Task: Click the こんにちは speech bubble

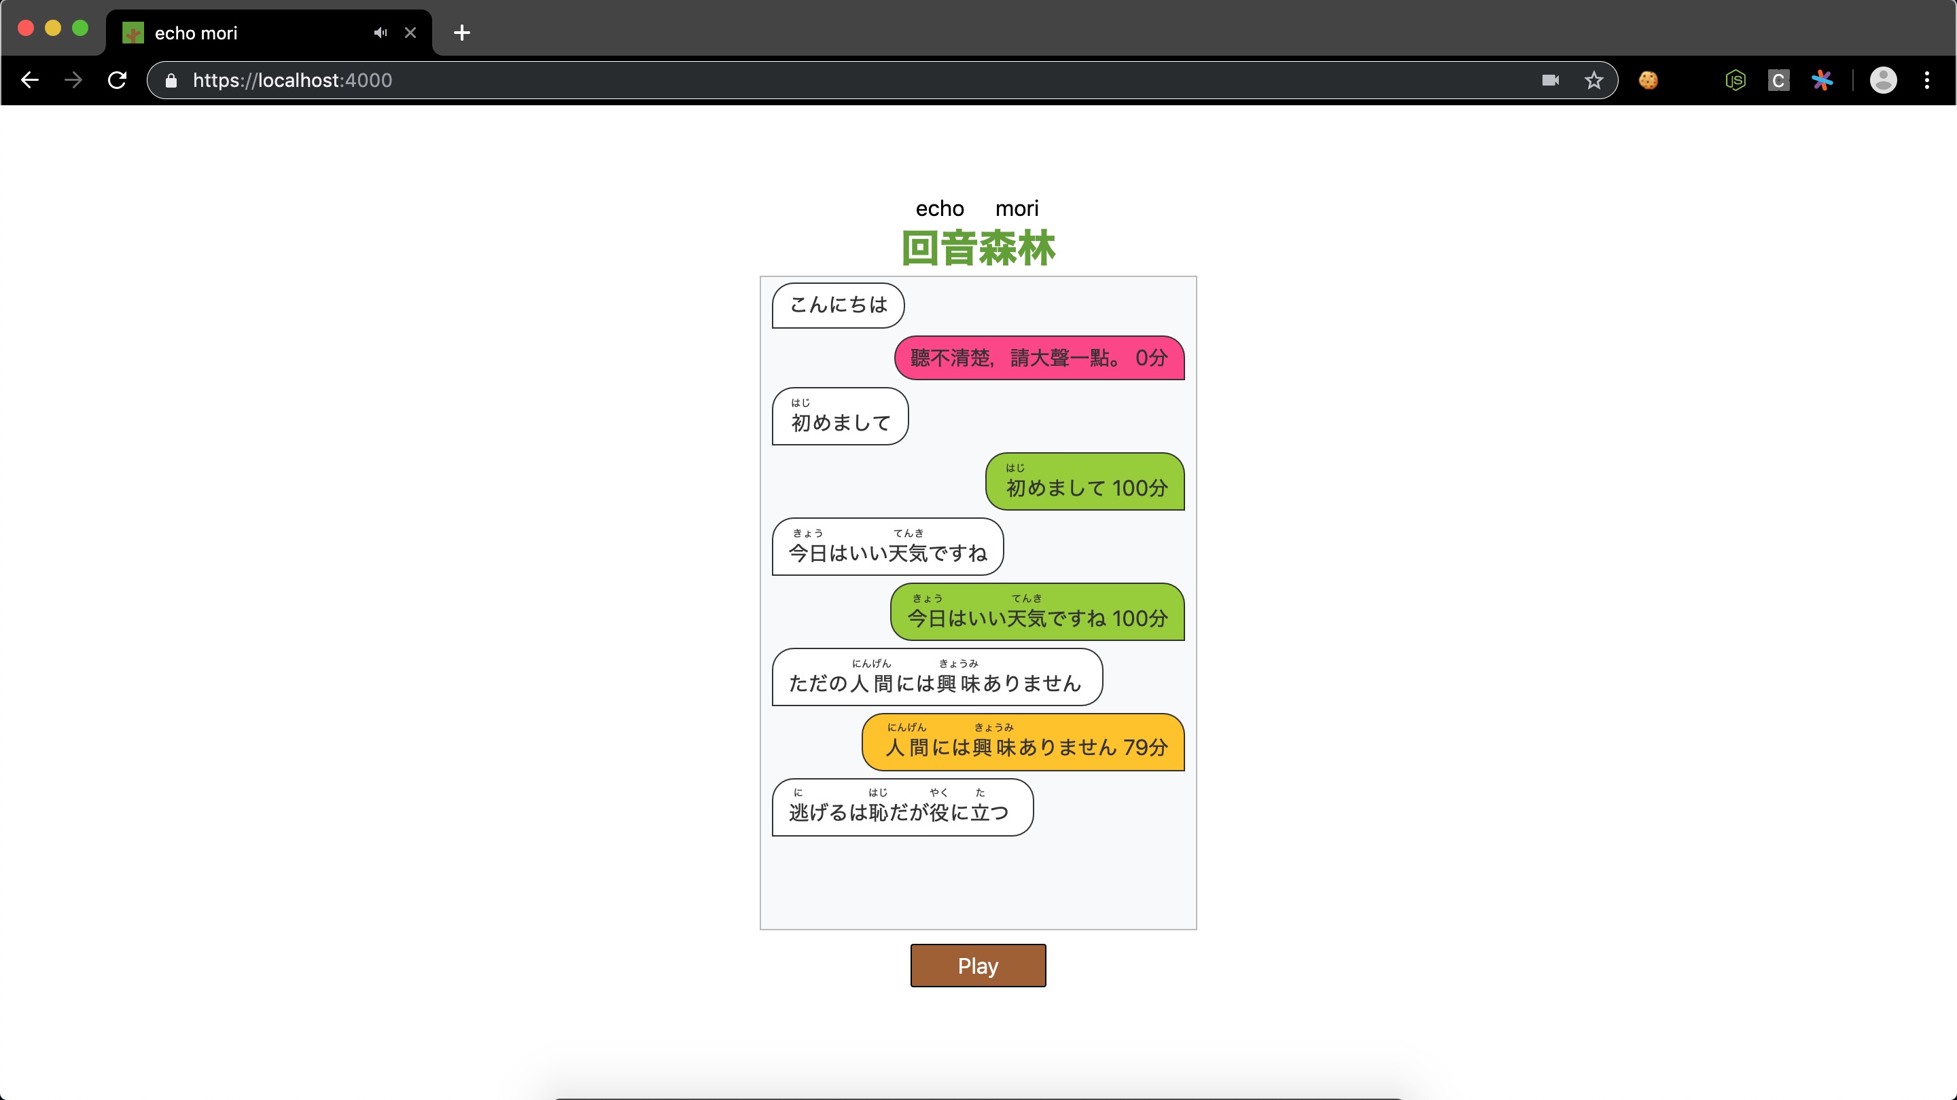Action: [838, 305]
